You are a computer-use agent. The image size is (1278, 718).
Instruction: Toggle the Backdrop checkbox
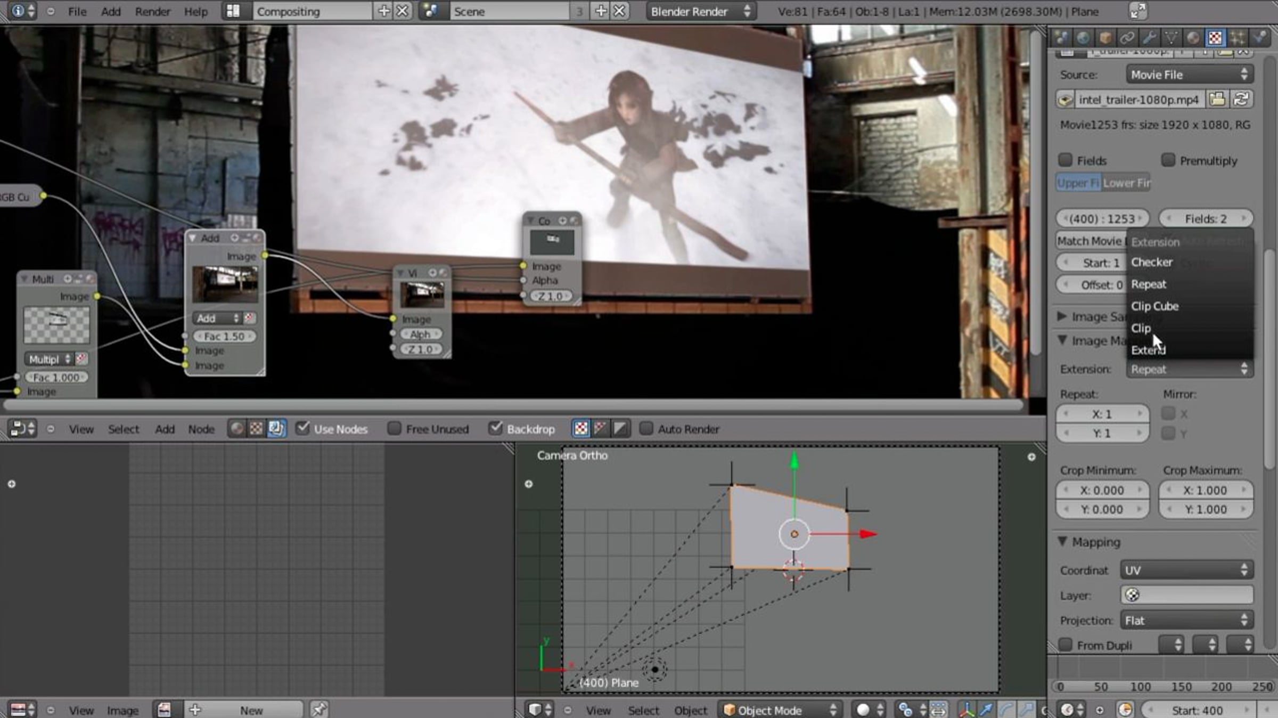[495, 428]
